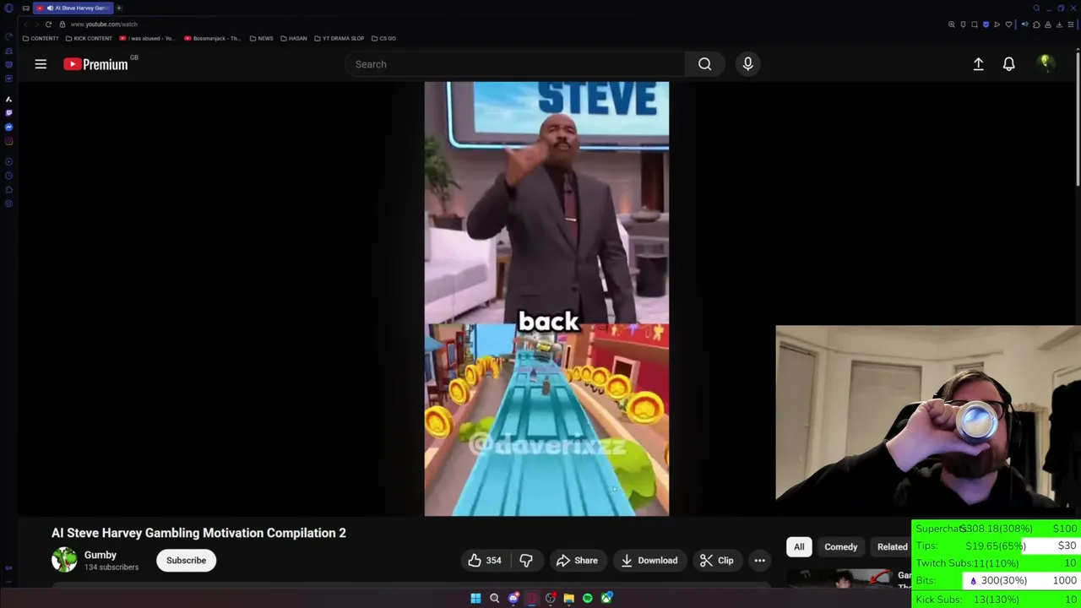Share the Steve Harvey video
The height and width of the screenshot is (608, 1081).
coord(577,561)
